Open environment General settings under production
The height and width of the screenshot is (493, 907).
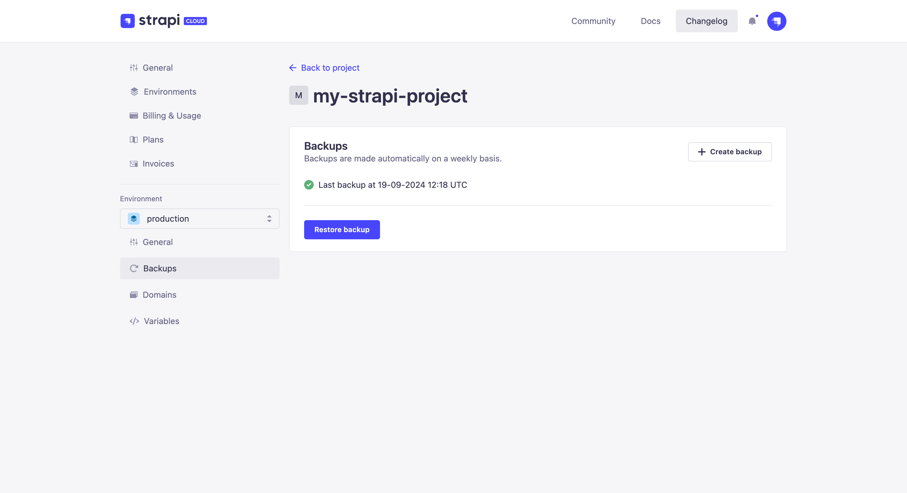(157, 242)
